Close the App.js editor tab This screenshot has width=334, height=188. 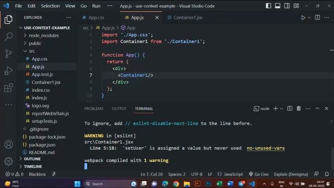tap(157, 17)
